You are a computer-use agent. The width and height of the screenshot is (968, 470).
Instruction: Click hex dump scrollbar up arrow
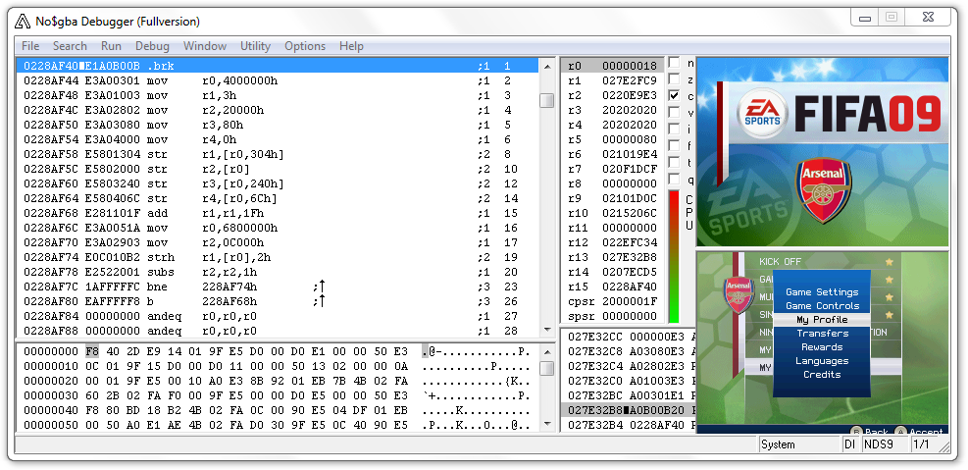click(x=546, y=351)
